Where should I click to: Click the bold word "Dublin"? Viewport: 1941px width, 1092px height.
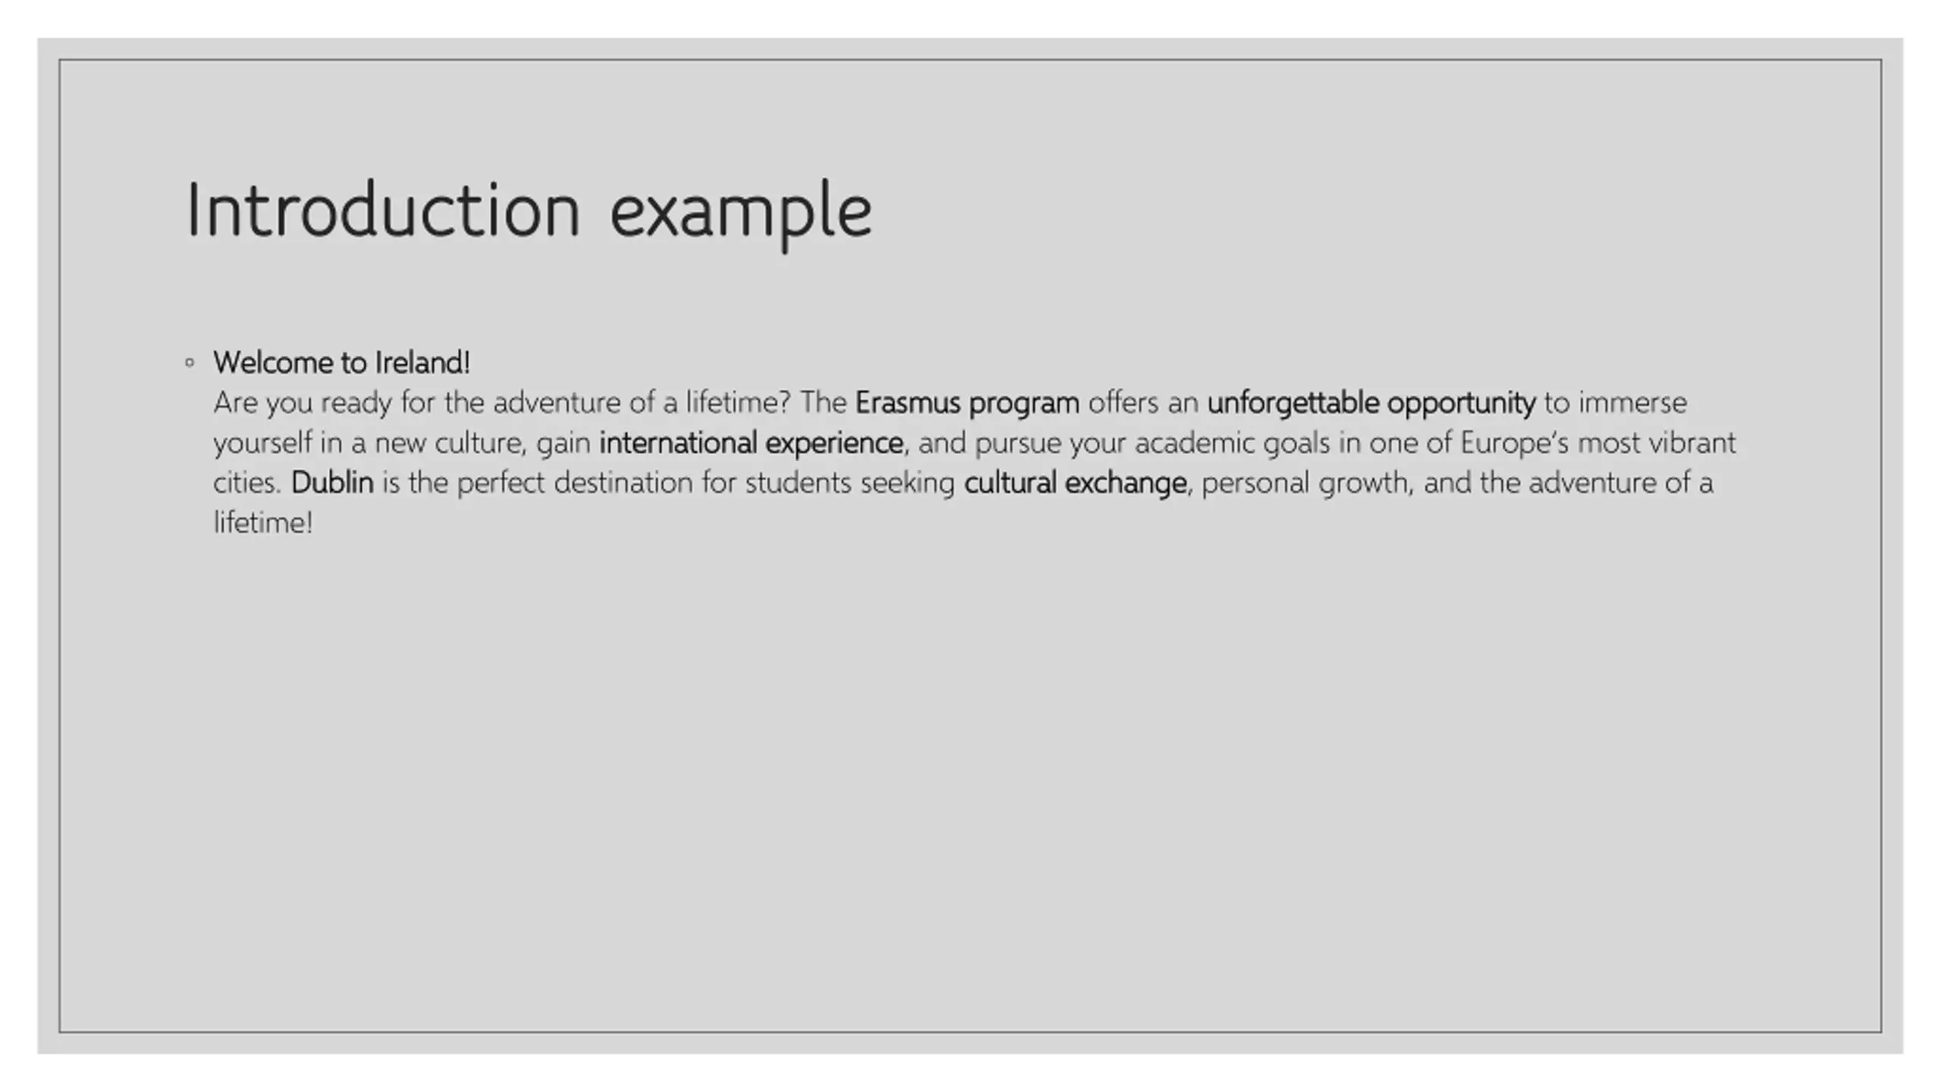332,483
